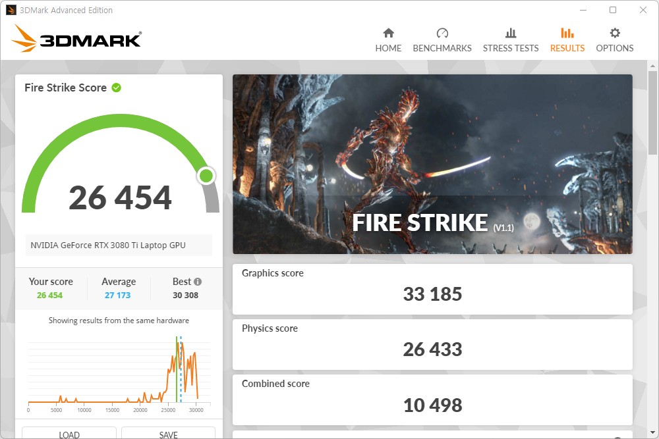659x439 pixels.
Task: Open the Results bar chart icon
Action: 567,33
